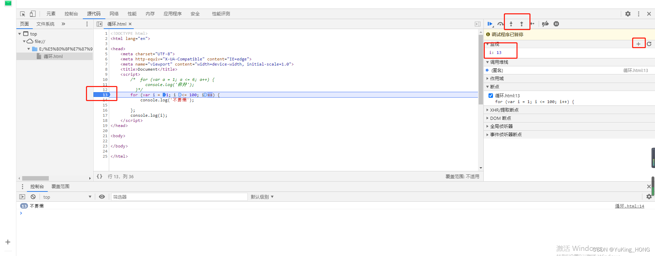Open DevTools settings gear

628,14
